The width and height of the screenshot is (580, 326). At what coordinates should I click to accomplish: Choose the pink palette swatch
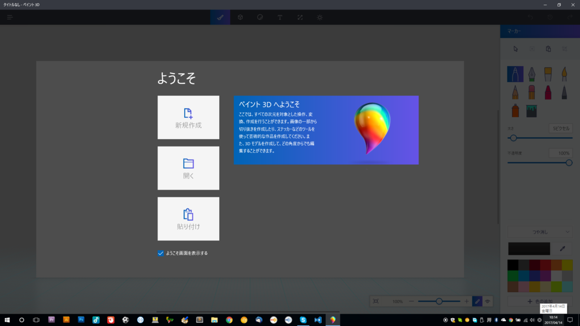(524, 286)
